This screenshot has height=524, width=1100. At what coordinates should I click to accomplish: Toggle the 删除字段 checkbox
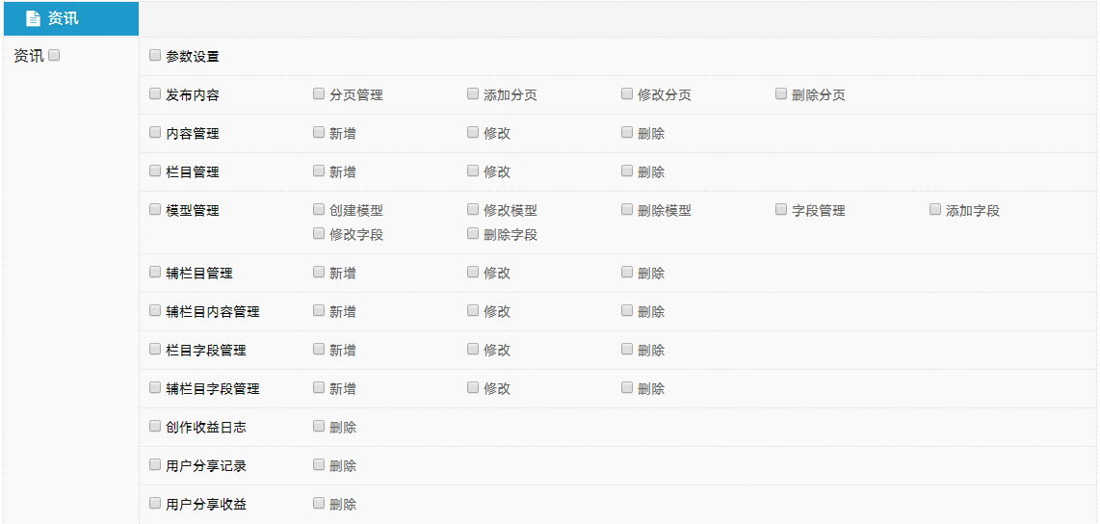[x=473, y=233]
